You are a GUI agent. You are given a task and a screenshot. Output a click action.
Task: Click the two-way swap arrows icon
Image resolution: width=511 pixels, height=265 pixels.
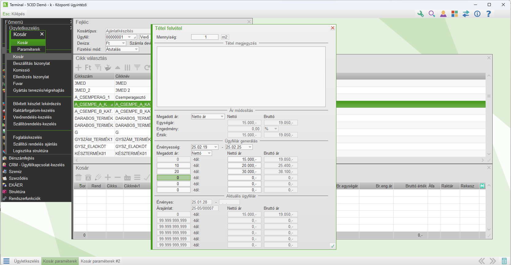tap(466, 14)
